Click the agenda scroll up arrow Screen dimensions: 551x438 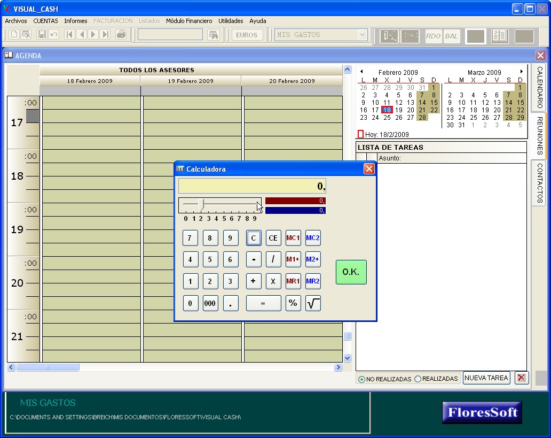[347, 70]
